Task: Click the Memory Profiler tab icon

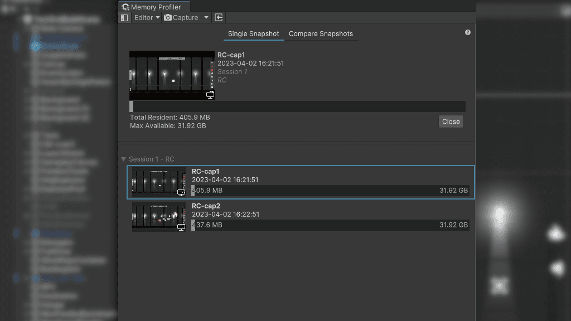Action: (x=127, y=7)
